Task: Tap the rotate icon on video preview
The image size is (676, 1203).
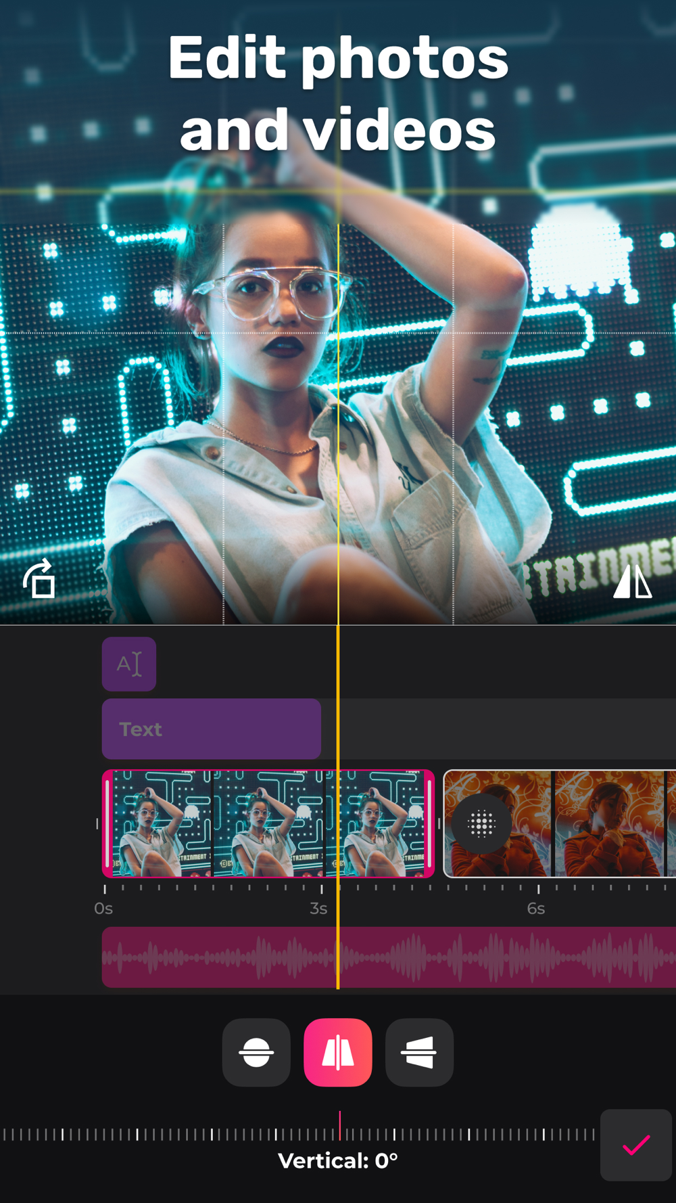Action: [39, 578]
